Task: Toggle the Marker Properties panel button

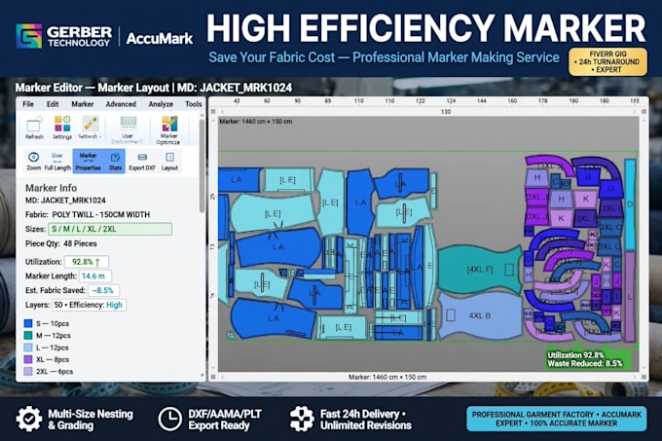Action: point(89,161)
